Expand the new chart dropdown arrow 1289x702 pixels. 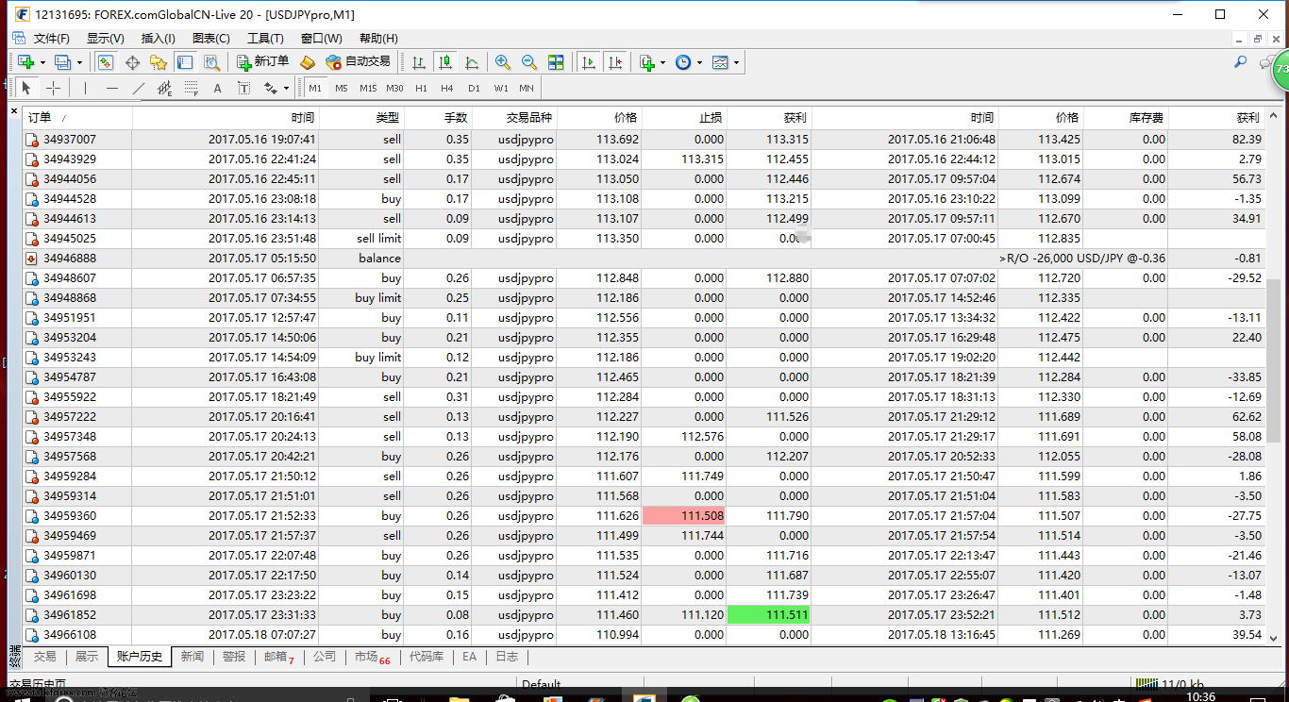[42, 62]
